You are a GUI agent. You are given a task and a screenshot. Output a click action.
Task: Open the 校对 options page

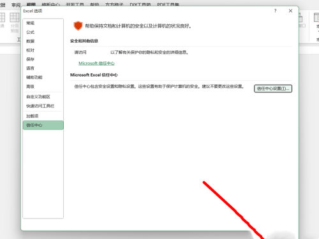point(43,50)
